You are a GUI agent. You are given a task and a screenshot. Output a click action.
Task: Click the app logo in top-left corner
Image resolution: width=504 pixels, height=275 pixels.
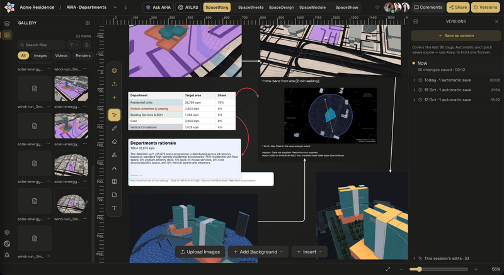tap(9, 7)
